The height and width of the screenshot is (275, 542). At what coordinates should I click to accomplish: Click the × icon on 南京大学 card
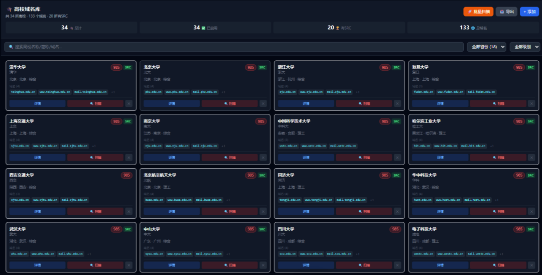coord(263,157)
